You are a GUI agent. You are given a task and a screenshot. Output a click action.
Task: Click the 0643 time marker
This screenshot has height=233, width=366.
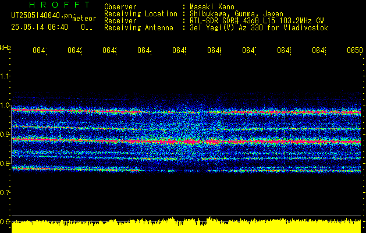coord(109,50)
